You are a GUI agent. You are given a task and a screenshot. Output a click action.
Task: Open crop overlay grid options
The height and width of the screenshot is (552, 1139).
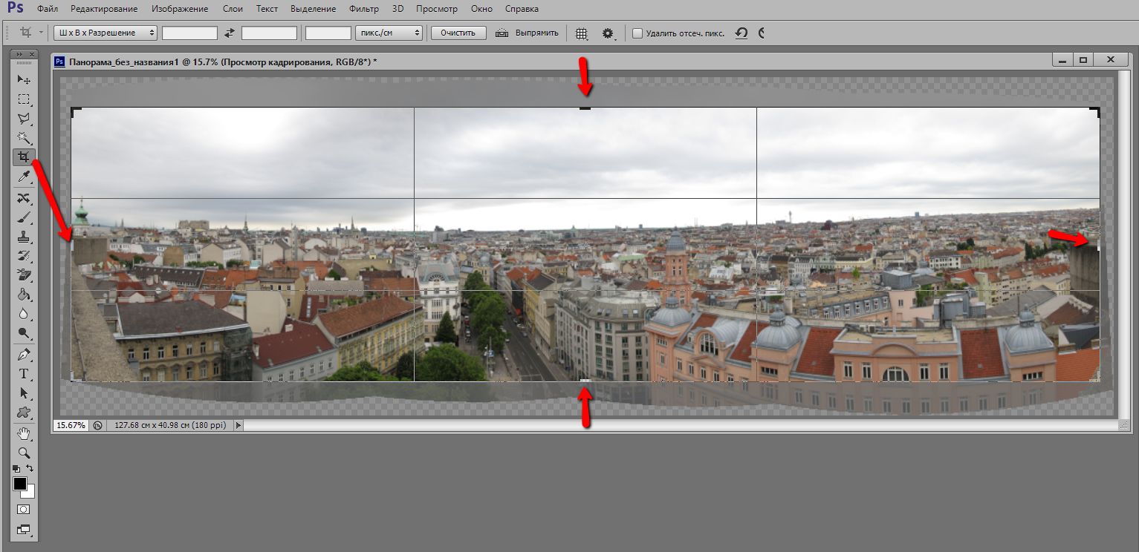coord(583,33)
